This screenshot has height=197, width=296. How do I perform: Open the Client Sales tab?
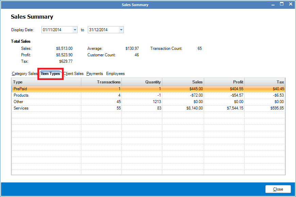[x=73, y=74]
